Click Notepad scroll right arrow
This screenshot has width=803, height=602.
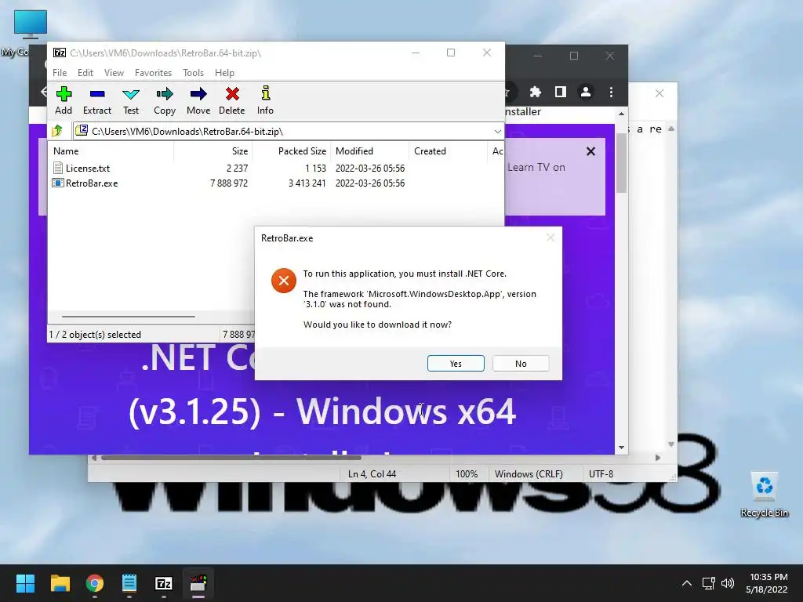tap(658, 458)
